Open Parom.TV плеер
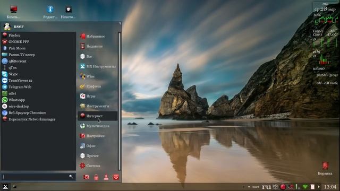This screenshot has width=340, height=191. [38, 55]
